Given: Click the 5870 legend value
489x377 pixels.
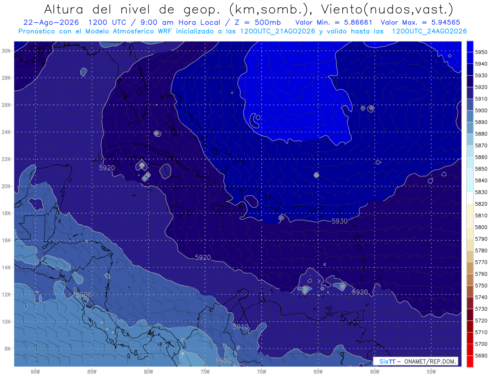Looking at the screenshot, I should point(481,146).
